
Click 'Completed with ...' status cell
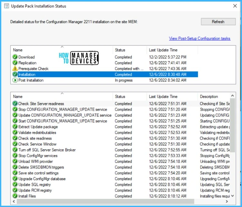[129, 69]
